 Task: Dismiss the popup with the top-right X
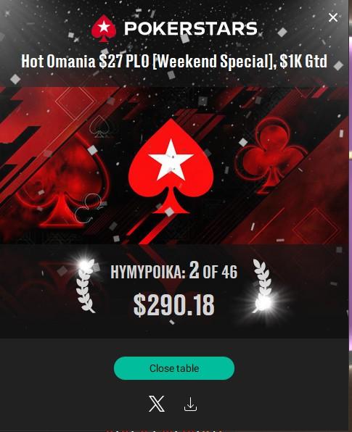pos(333,17)
